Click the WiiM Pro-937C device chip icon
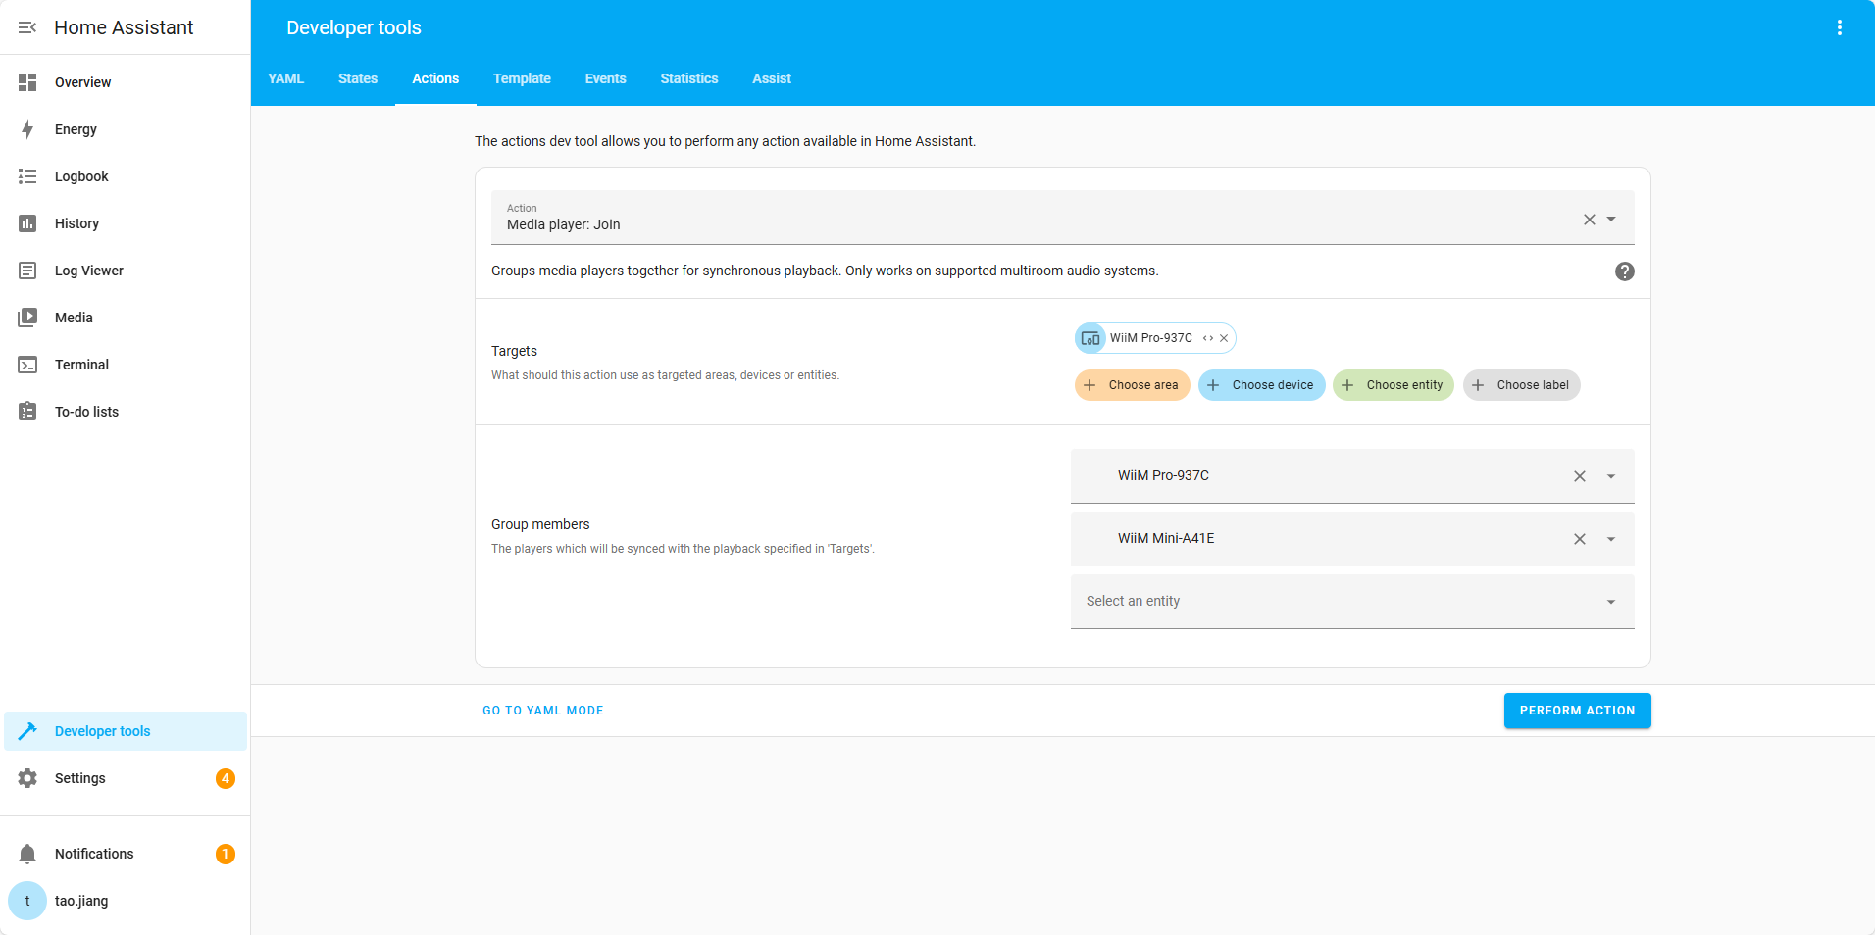The width and height of the screenshot is (1875, 935). (1090, 338)
